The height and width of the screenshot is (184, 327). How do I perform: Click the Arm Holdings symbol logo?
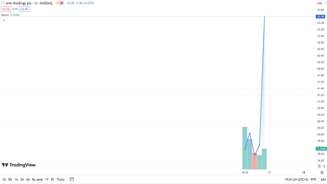point(3,3)
